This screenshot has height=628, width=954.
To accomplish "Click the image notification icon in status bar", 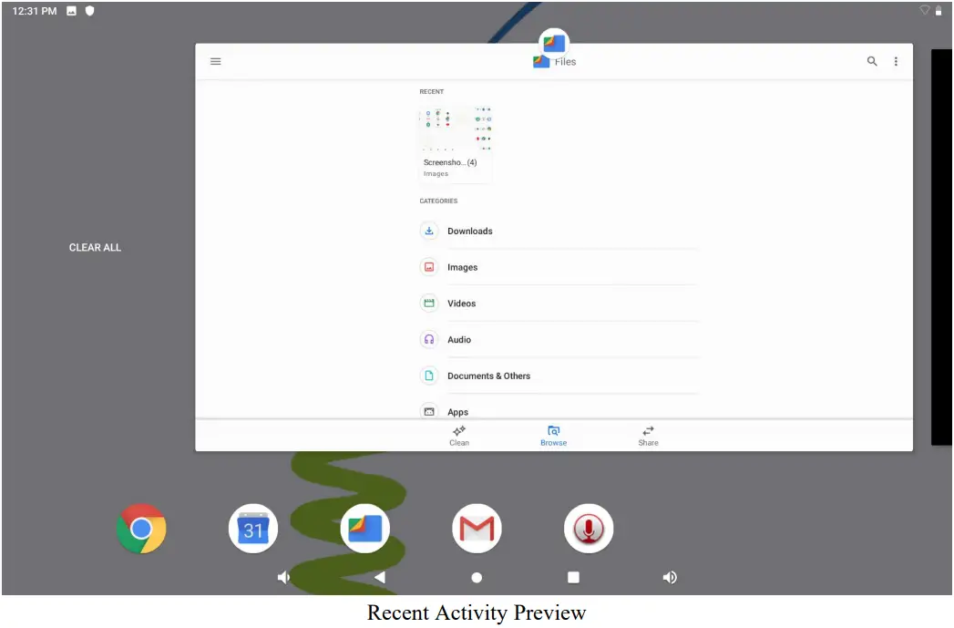I will click(x=71, y=11).
